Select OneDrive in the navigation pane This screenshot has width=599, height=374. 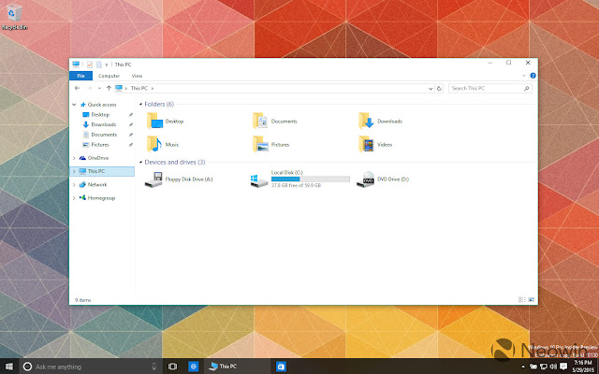tap(98, 158)
